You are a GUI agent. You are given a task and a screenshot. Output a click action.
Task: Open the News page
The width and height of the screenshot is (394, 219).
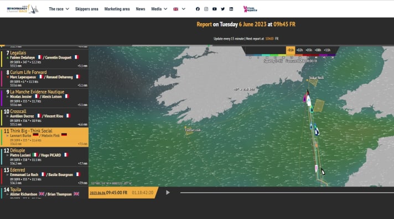coord(141,9)
